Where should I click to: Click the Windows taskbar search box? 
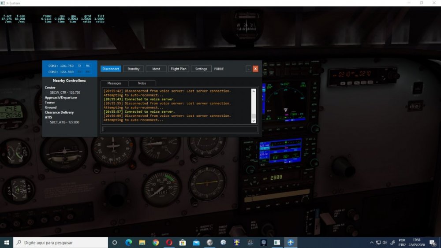pyautogui.click(x=60, y=242)
